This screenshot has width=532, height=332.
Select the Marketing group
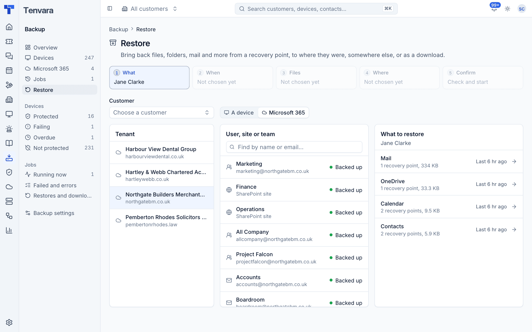tap(294, 167)
